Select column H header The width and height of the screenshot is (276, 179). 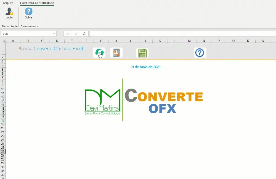click(x=116, y=41)
